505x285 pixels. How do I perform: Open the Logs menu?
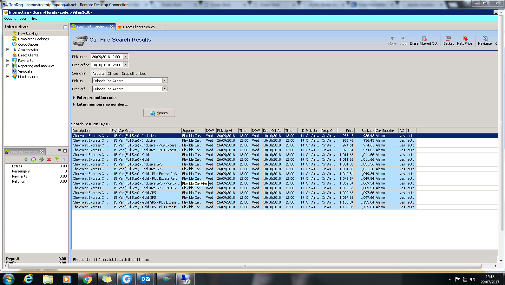tap(23, 18)
